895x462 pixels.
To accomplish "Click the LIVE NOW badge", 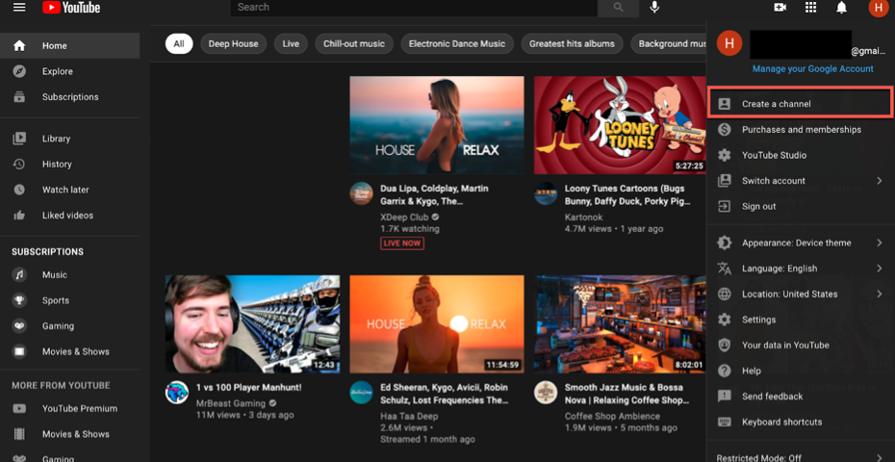I will click(x=402, y=244).
